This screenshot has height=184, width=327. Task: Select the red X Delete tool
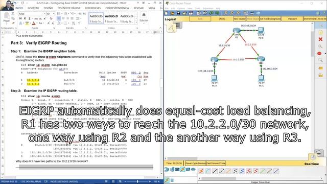click(x=320, y=39)
